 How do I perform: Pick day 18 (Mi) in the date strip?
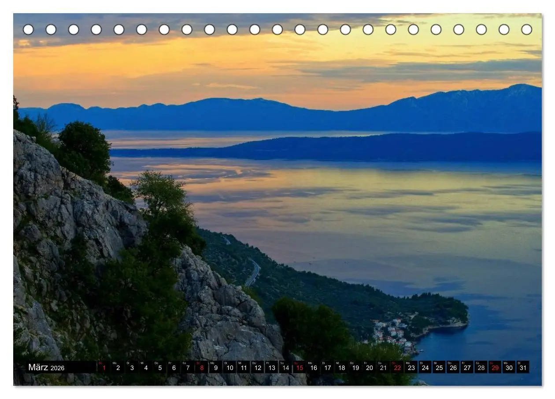pos(341,367)
